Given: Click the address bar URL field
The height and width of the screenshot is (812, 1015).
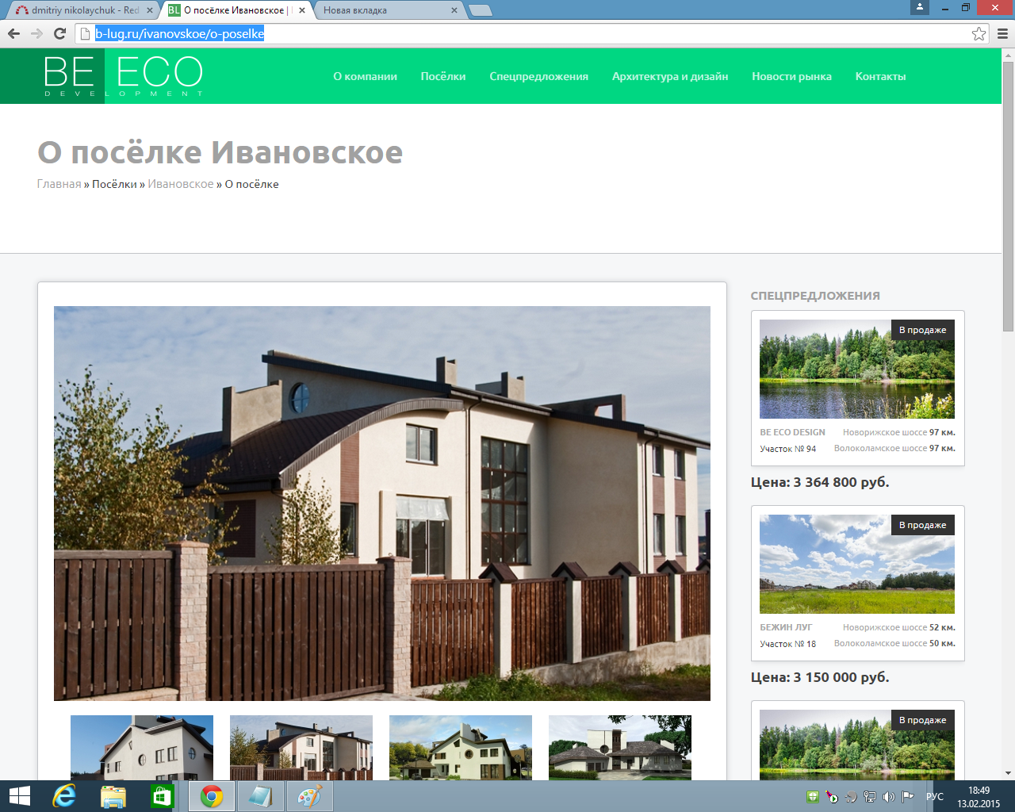Looking at the screenshot, I should pyautogui.click(x=523, y=33).
